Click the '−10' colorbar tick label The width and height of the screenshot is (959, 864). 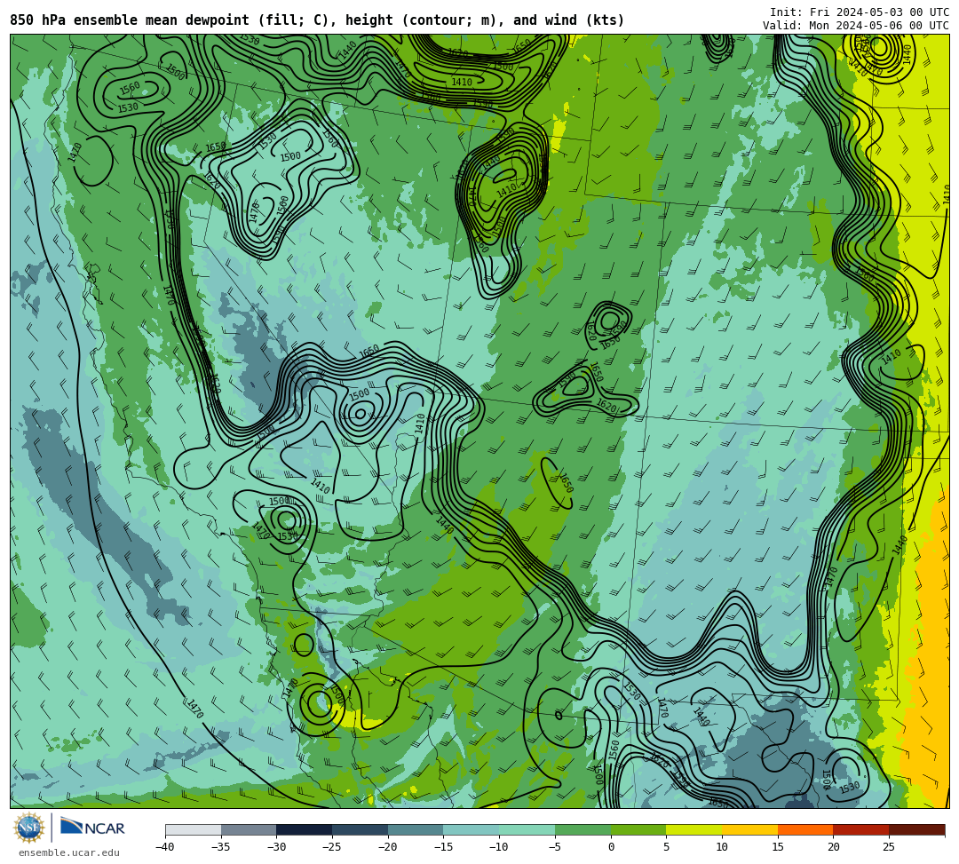[x=498, y=847]
